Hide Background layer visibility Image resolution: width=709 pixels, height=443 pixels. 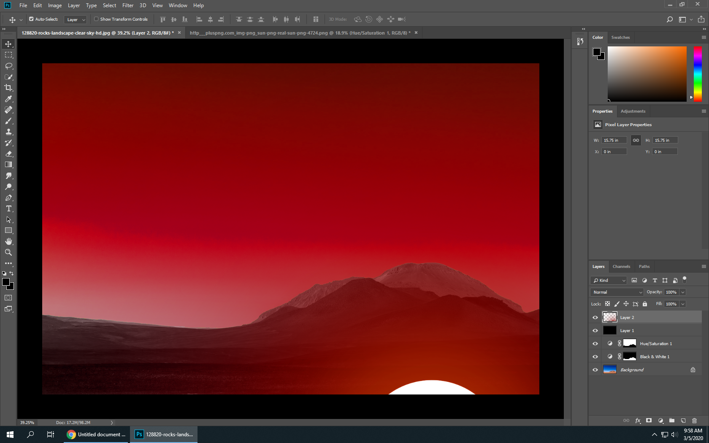[x=595, y=370]
